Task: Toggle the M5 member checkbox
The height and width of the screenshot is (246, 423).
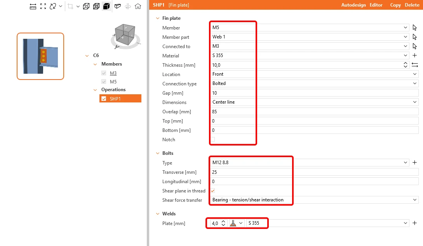Action: (104, 81)
